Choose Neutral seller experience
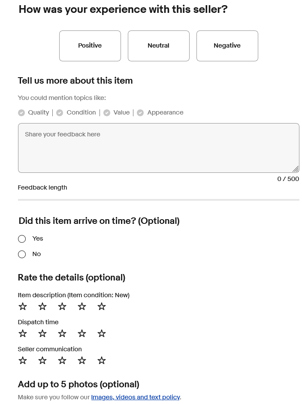This screenshot has height=404, width=302. (159, 46)
